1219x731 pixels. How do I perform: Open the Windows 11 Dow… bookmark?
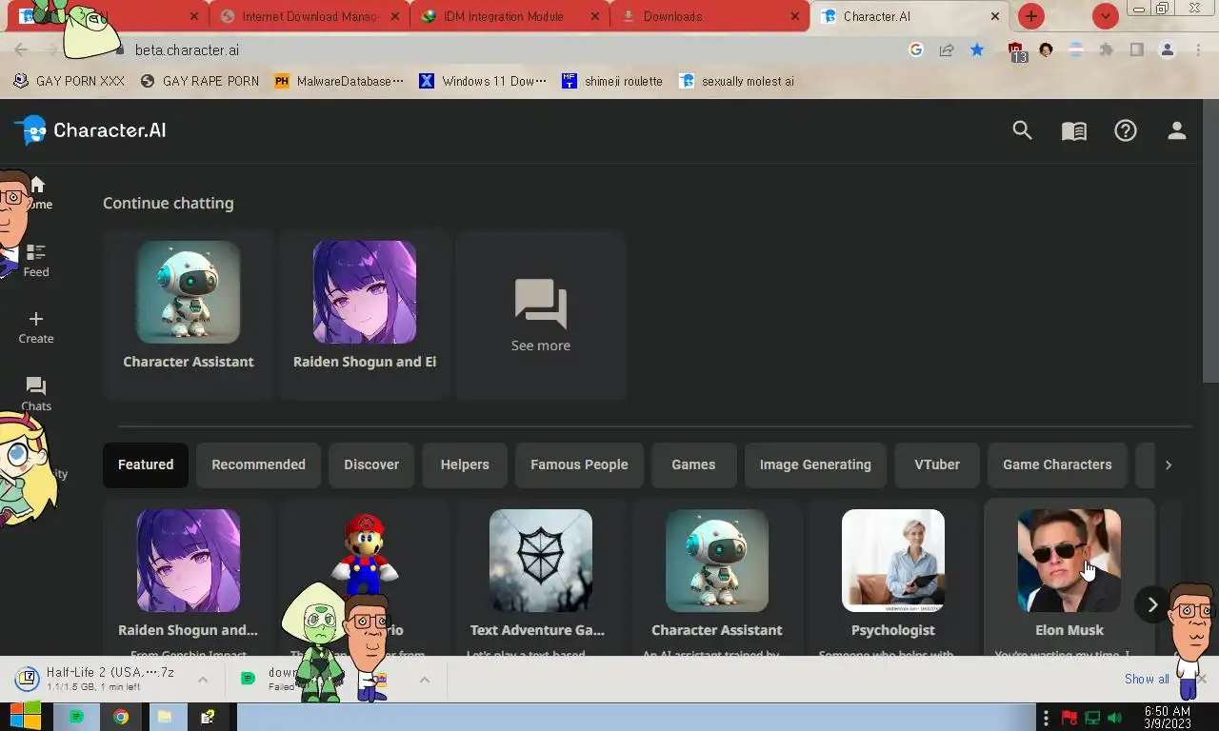[x=484, y=81]
